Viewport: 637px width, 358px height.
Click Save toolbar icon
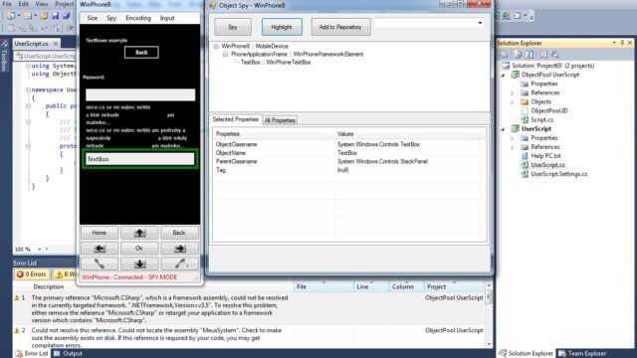click(x=56, y=16)
